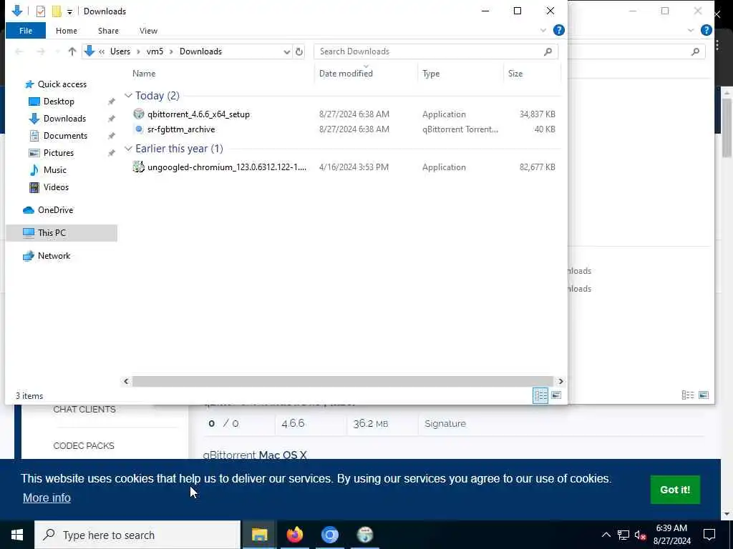The image size is (733, 549).
Task: Open OneDrive in the navigation pane
Action: pyautogui.click(x=55, y=210)
